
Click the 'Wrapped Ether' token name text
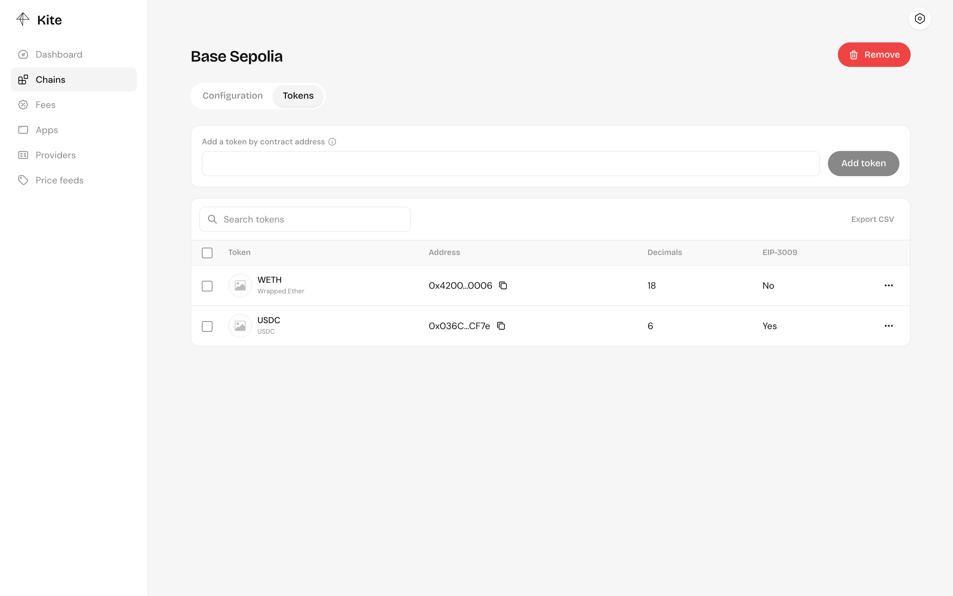[x=281, y=291]
